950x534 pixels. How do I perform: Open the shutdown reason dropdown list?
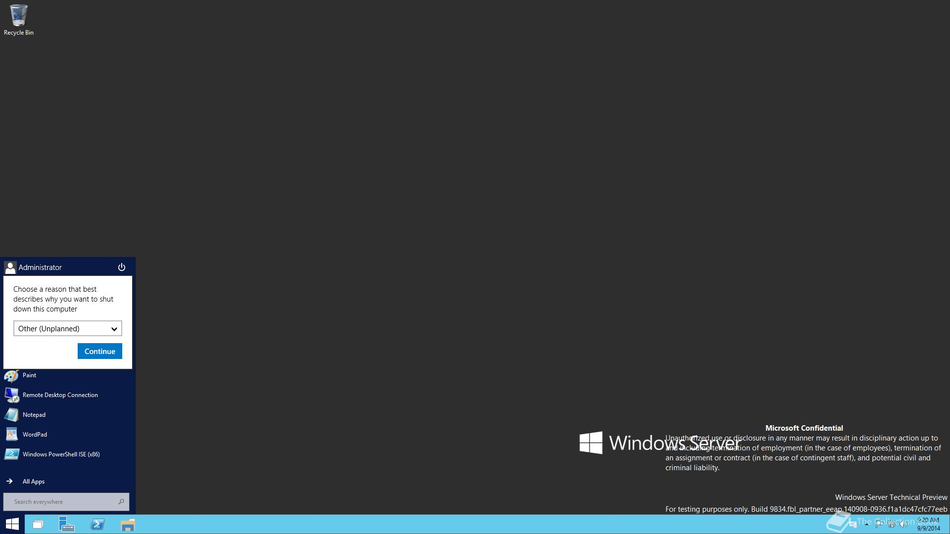[x=68, y=328]
